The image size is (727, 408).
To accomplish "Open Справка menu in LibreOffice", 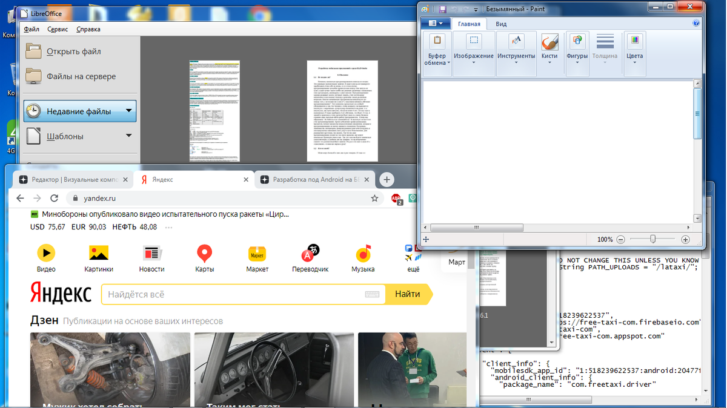I will tap(88, 29).
